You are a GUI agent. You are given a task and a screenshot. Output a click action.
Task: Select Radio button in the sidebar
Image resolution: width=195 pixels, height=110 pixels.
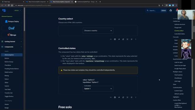[x=9, y=72]
